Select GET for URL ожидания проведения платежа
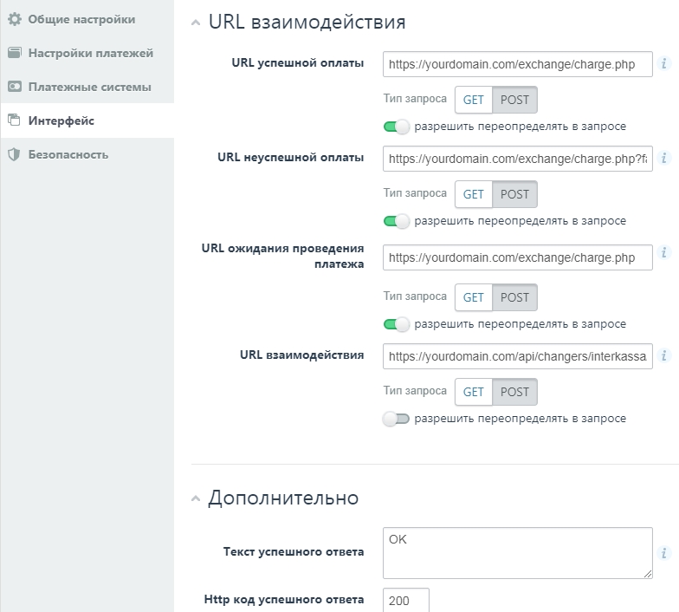 coord(474,297)
